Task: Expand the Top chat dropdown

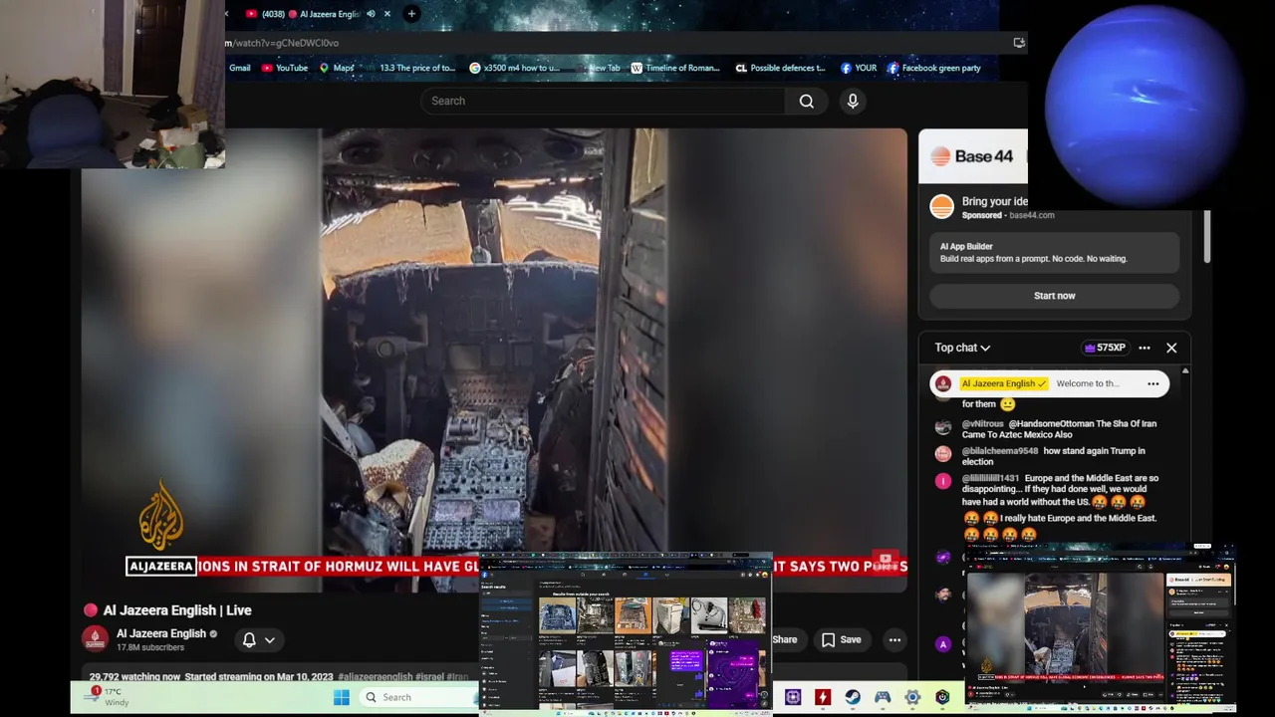Action: point(962,348)
